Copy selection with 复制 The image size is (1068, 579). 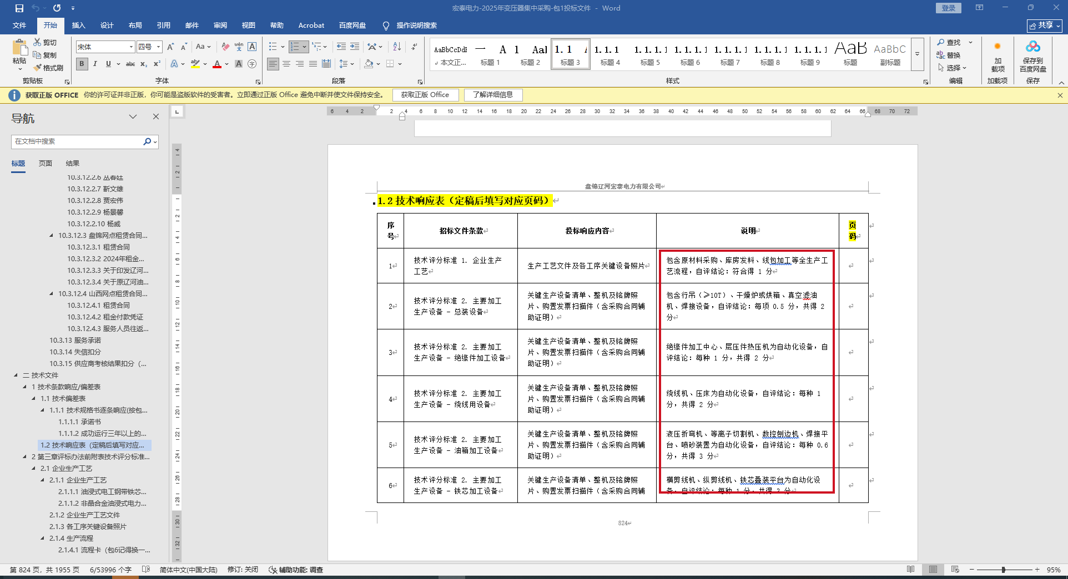[45, 55]
